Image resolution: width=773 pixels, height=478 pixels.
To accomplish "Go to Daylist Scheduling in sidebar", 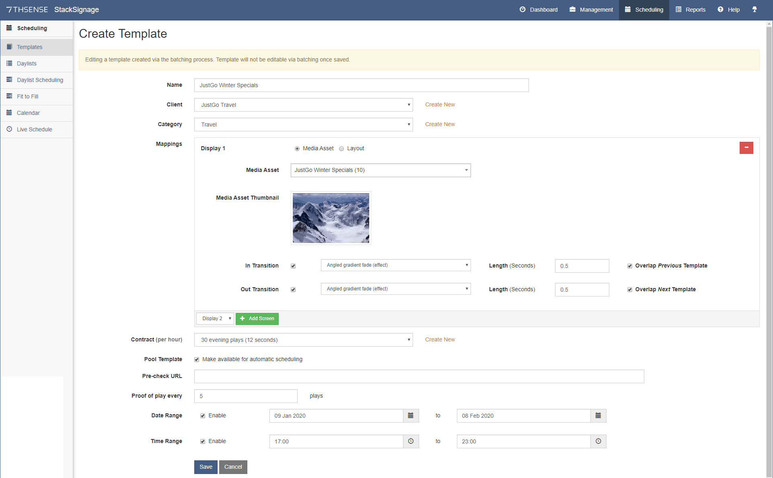I will click(x=37, y=80).
